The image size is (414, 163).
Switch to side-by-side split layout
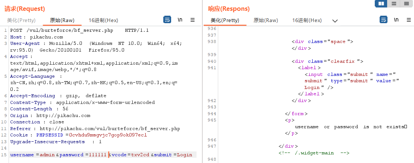click(x=381, y=4)
